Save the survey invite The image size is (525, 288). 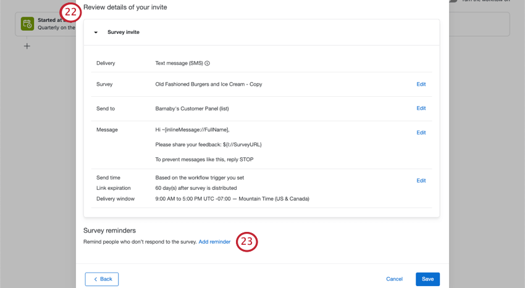click(427, 279)
